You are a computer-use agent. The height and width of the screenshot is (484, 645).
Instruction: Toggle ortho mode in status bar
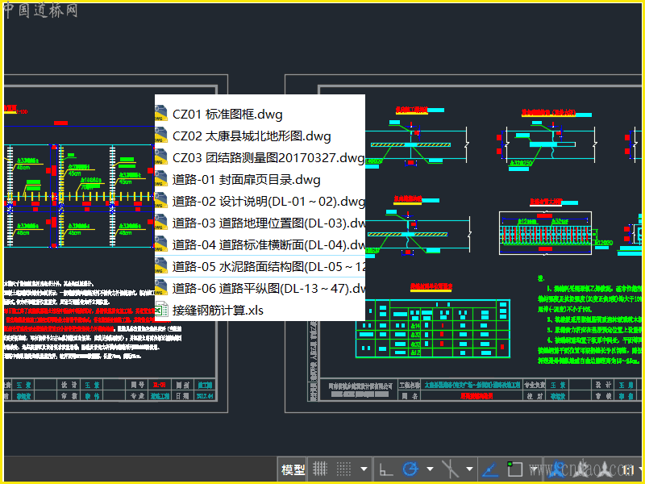tap(386, 469)
